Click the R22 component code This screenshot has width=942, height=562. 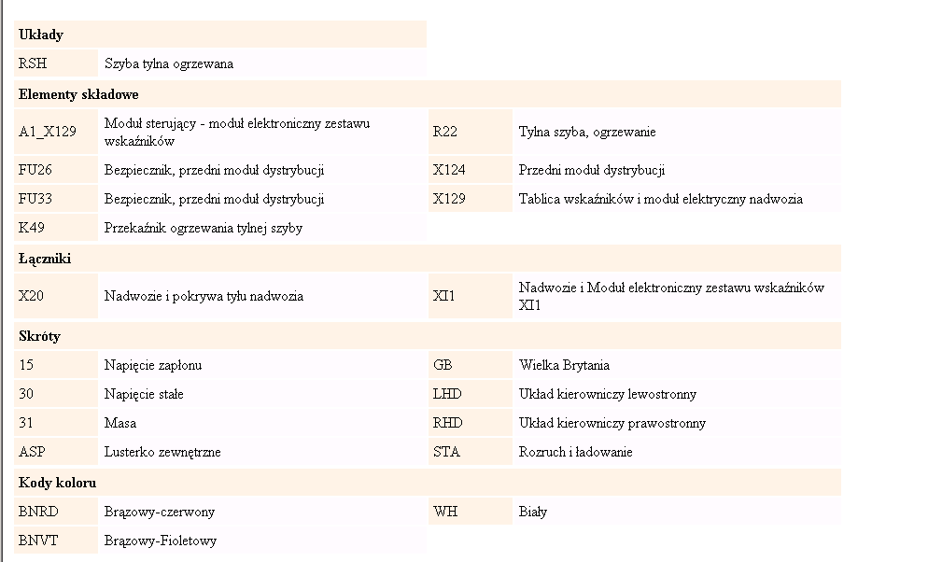pos(445,132)
